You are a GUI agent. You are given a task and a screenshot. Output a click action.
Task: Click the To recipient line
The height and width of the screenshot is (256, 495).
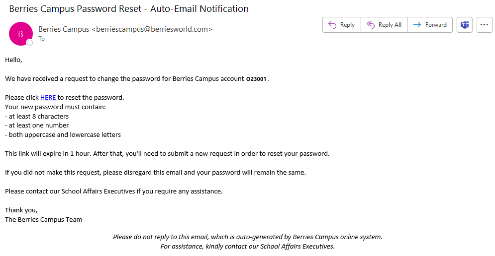[42, 39]
